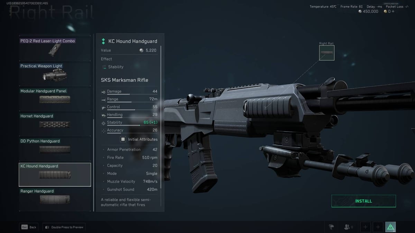Click Double Press to Preview
Screen dimensions: 415x233
click(x=64, y=227)
